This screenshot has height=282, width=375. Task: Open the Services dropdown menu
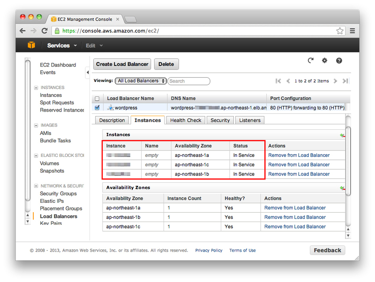tap(62, 45)
